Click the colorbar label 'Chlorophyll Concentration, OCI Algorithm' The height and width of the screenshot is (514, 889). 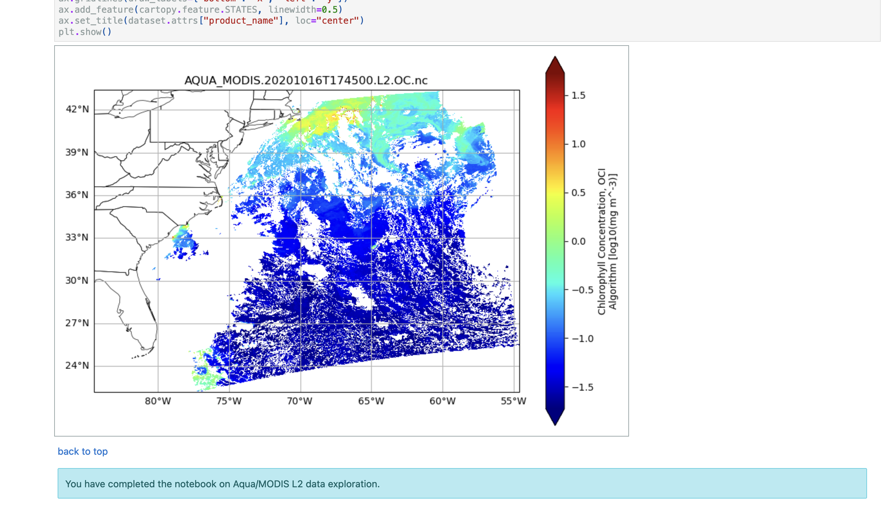(607, 241)
